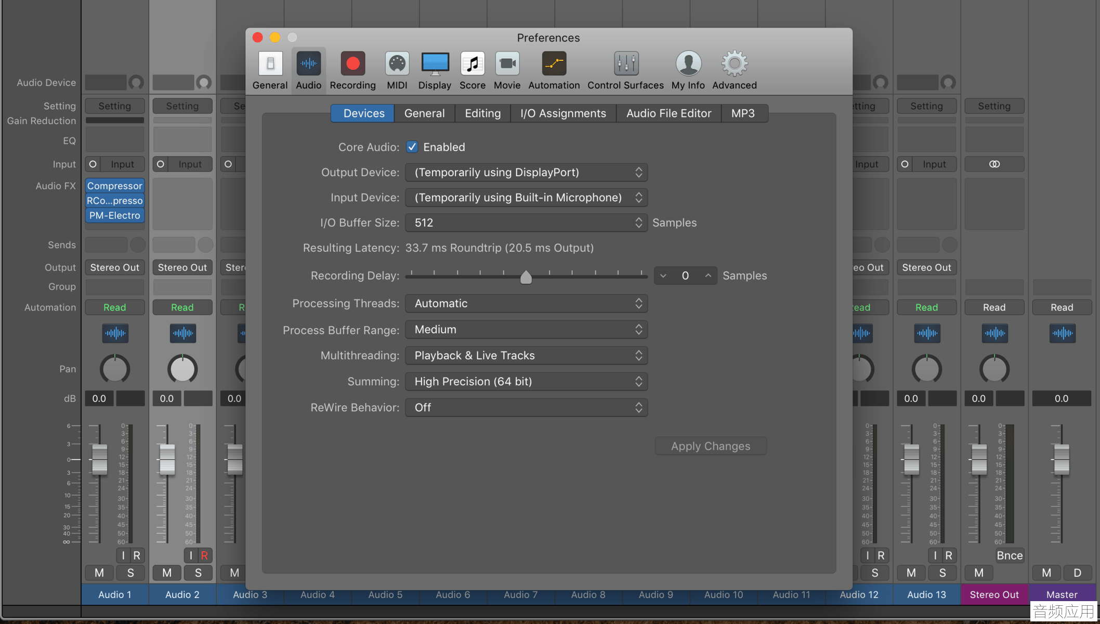Solo the Audio 1 channel

click(130, 573)
